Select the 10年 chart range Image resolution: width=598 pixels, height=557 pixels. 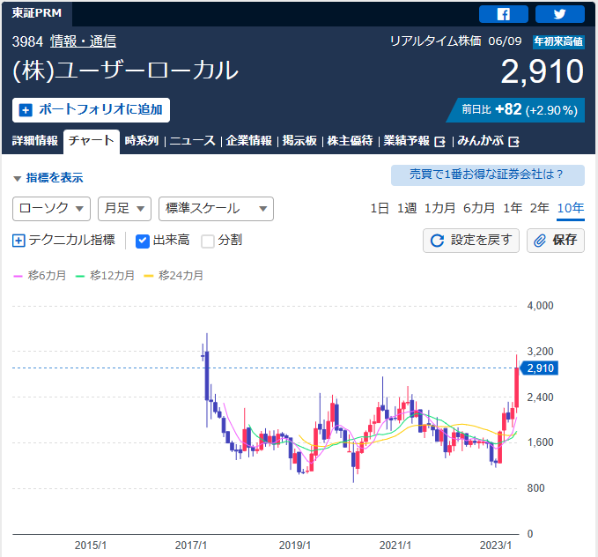click(571, 209)
